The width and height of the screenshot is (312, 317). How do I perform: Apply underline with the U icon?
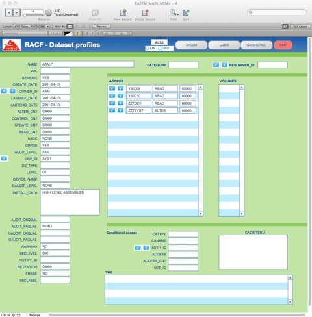(x=97, y=34)
